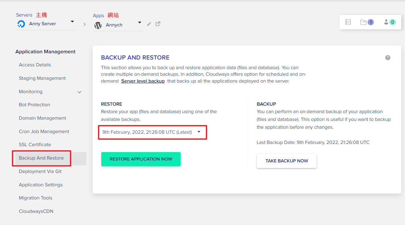Click Take Backup Now button
The width and height of the screenshot is (405, 225).
click(287, 161)
